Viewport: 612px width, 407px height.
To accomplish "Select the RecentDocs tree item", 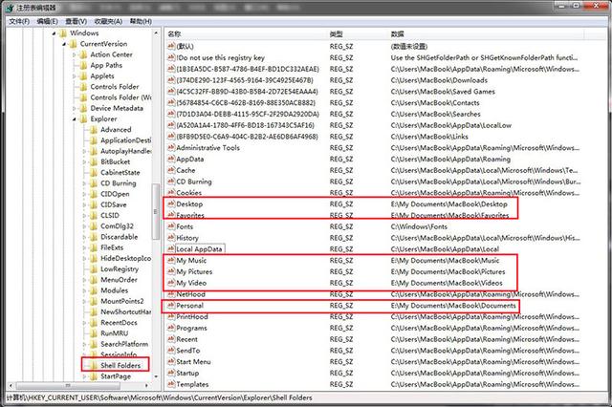I will [119, 322].
